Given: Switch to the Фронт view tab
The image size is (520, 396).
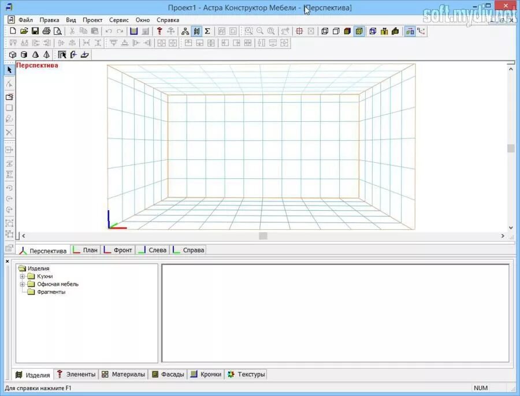Looking at the screenshot, I should click(118, 250).
